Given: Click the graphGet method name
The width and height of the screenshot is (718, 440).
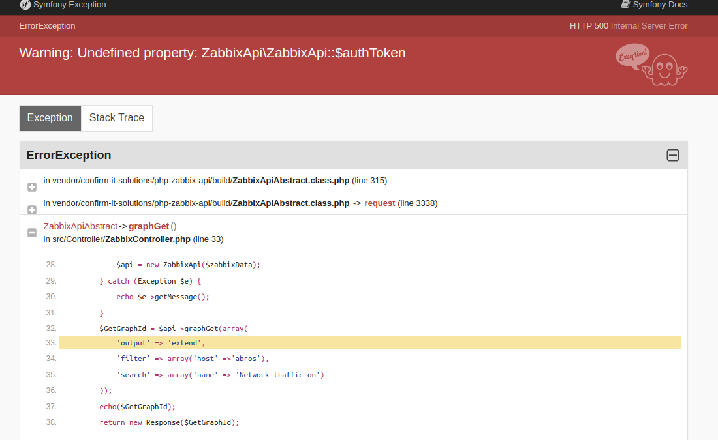Looking at the screenshot, I should [x=148, y=226].
